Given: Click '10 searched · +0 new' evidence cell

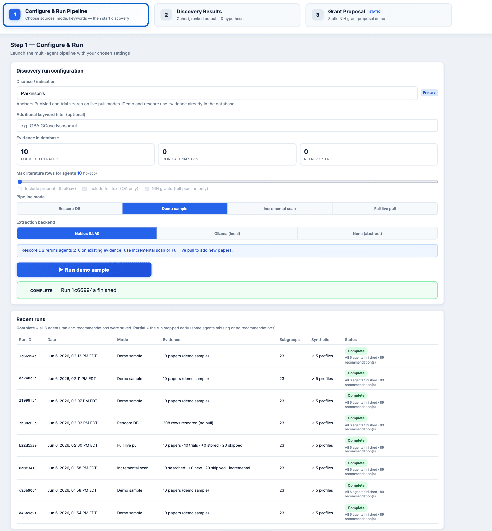Looking at the screenshot, I should pyautogui.click(x=207, y=468).
